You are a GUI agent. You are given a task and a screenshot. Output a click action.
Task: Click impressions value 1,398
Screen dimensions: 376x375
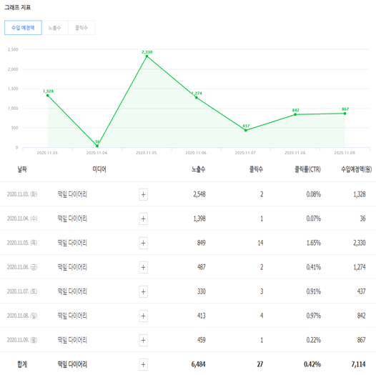pos(199,219)
